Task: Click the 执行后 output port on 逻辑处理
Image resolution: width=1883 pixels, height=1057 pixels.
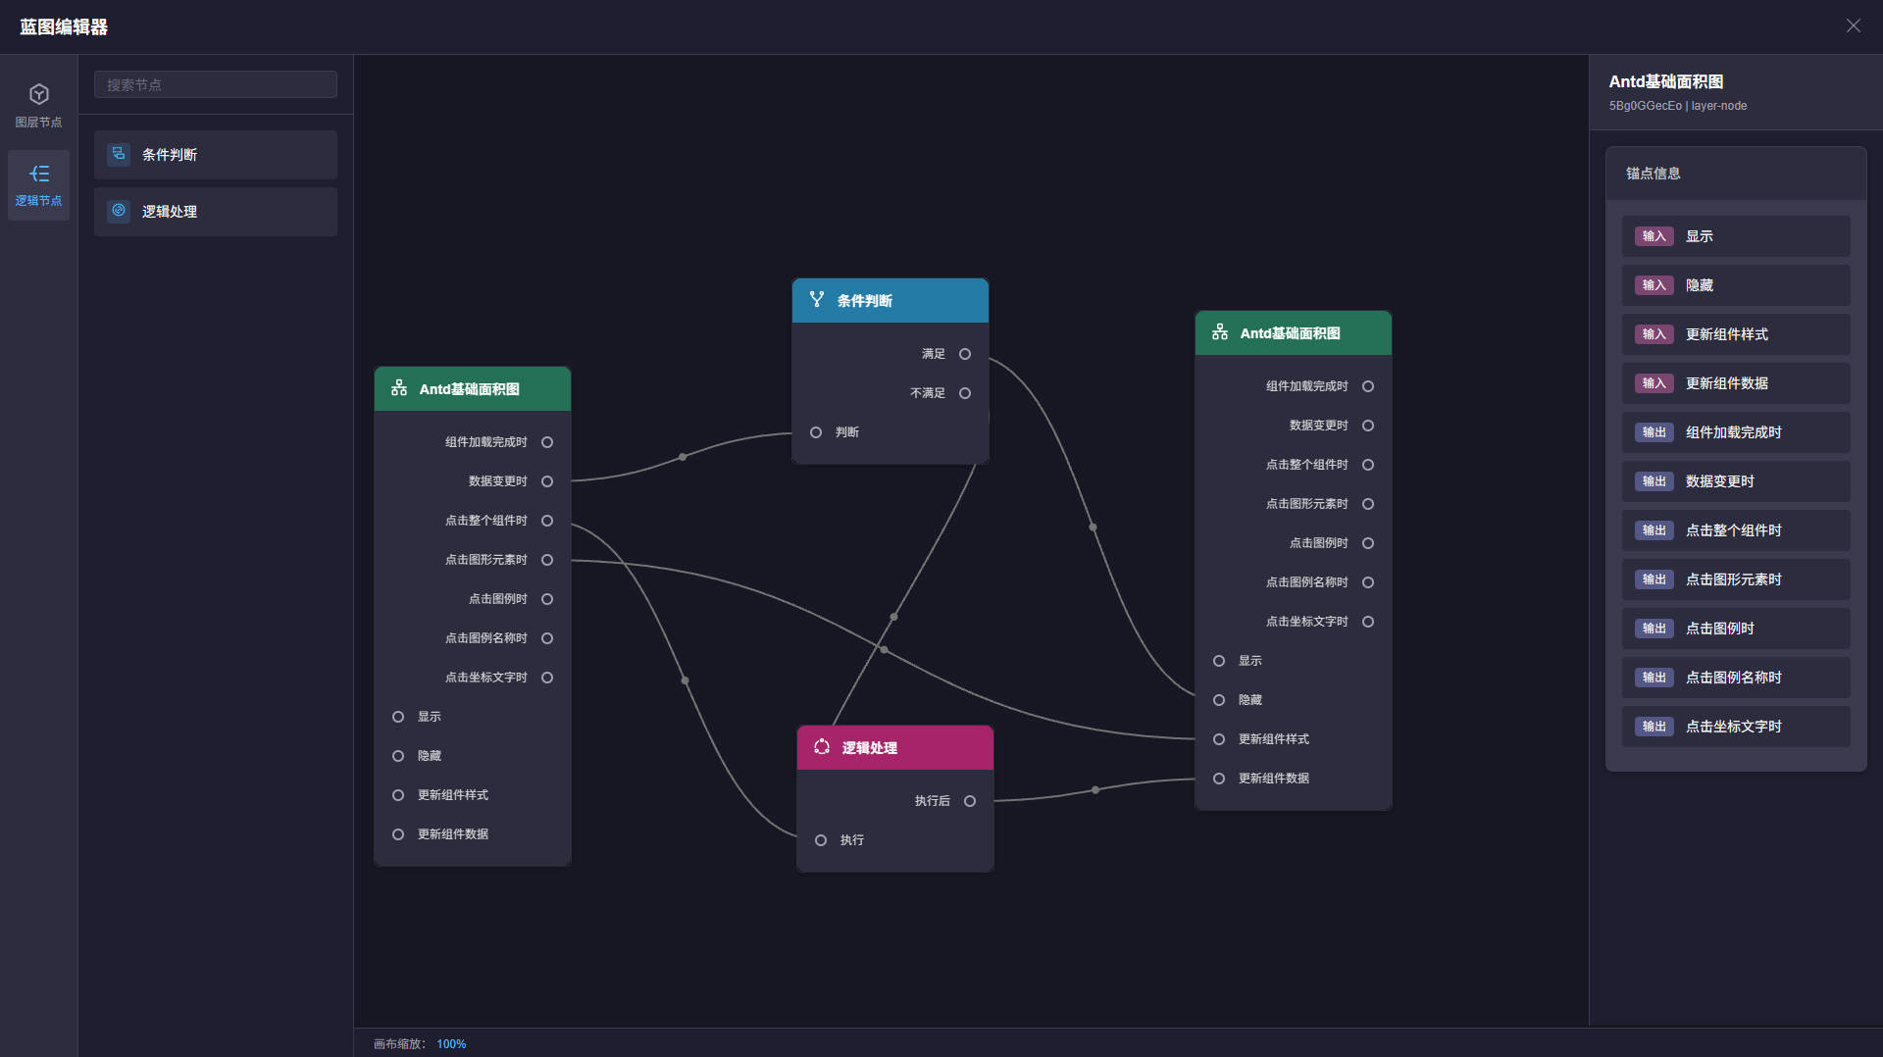Action: tap(970, 801)
